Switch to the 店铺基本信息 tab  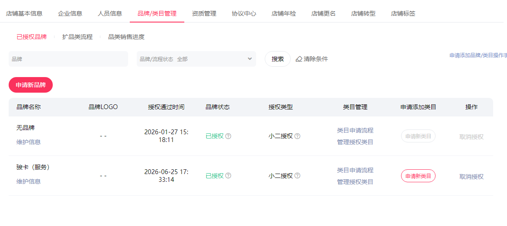[24, 13]
